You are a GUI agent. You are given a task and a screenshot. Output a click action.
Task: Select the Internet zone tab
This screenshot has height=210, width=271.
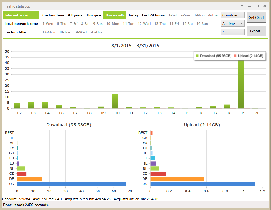[x=21, y=15]
